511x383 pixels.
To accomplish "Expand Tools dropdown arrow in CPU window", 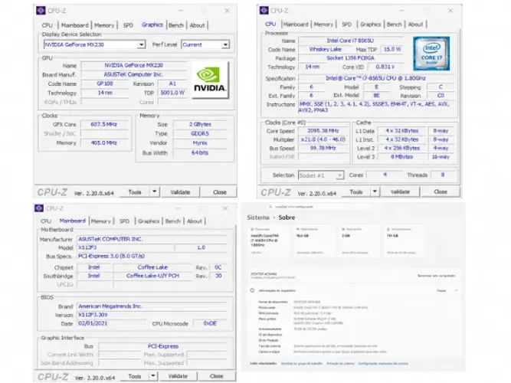I will [x=375, y=191].
